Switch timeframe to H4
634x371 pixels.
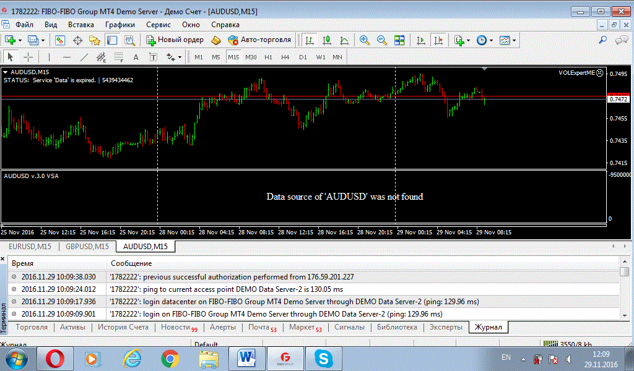pos(285,58)
